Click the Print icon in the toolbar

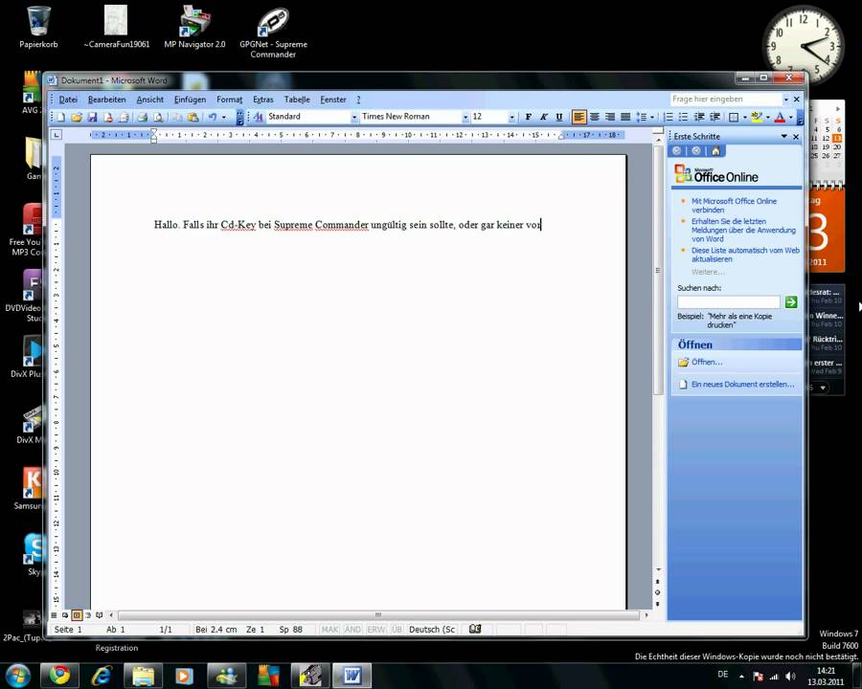click(143, 117)
